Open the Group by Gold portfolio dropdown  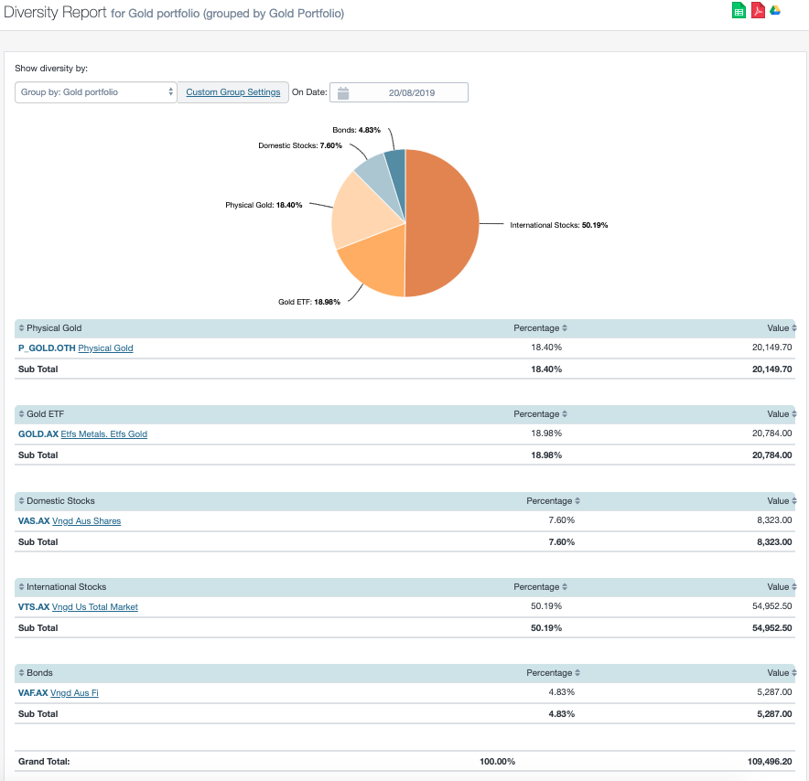[x=95, y=92]
